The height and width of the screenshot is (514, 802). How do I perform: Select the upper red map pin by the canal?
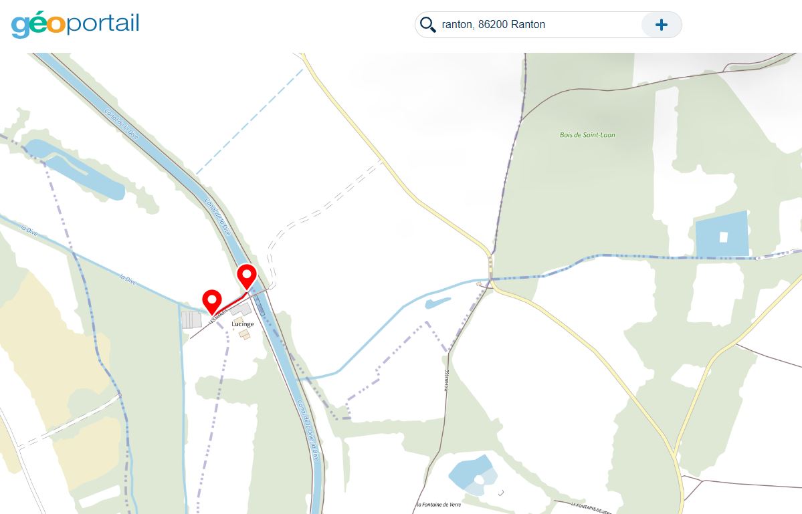pos(247,277)
